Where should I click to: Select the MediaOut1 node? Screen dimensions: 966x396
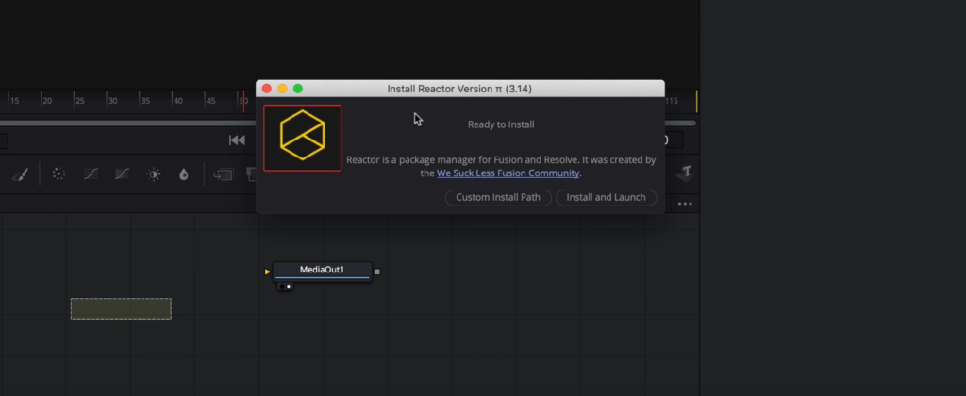[x=323, y=271]
